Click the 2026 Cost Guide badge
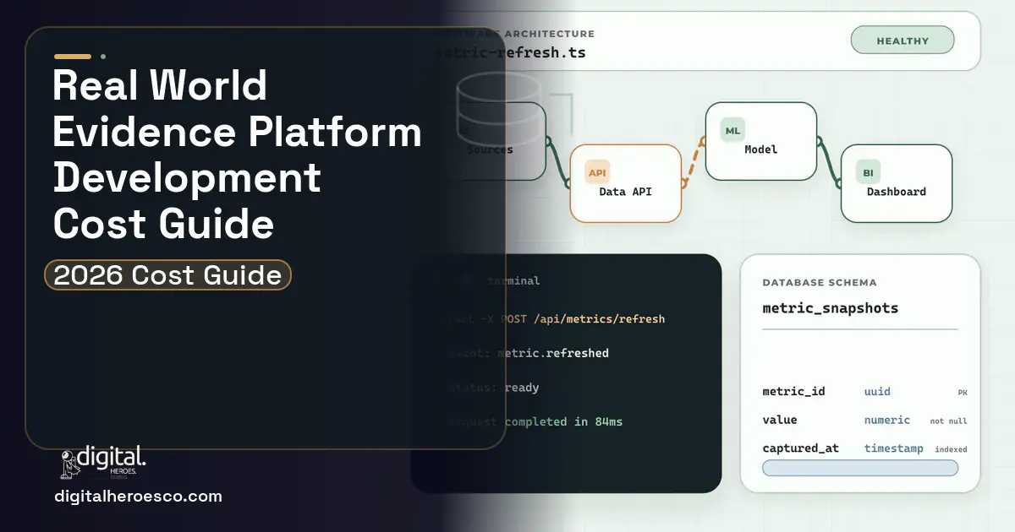 167,274
